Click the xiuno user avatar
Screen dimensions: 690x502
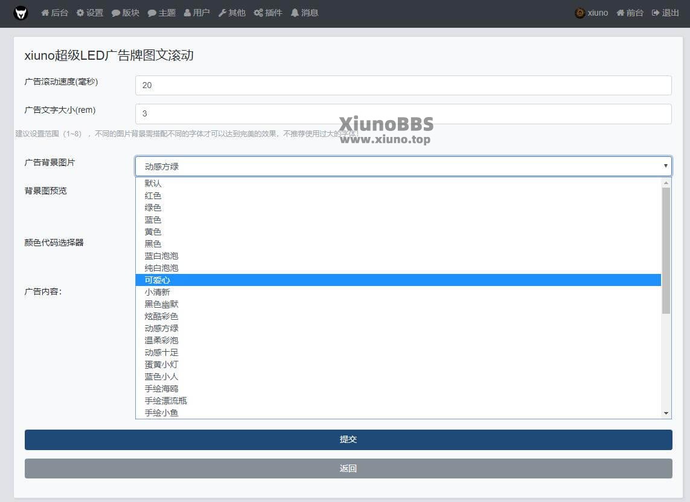580,13
